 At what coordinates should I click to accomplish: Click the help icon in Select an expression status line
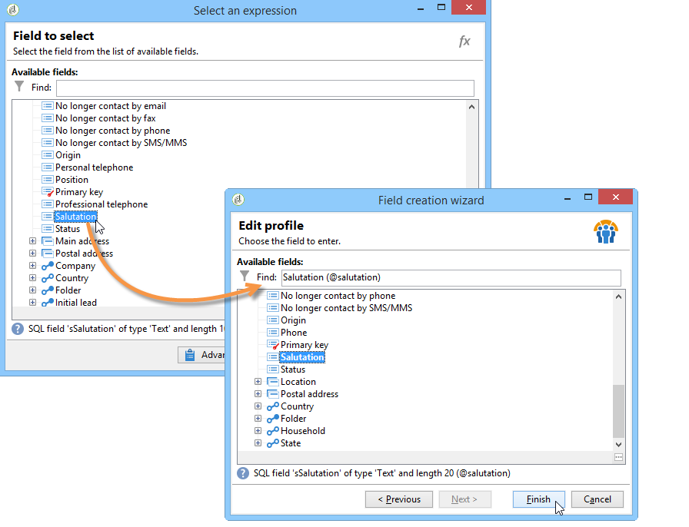(18, 329)
